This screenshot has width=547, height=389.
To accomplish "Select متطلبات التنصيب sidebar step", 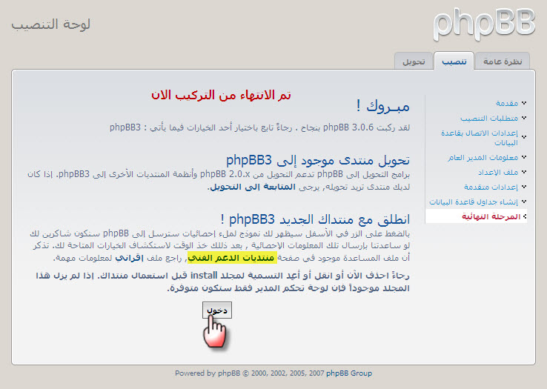I will pyautogui.click(x=489, y=118).
